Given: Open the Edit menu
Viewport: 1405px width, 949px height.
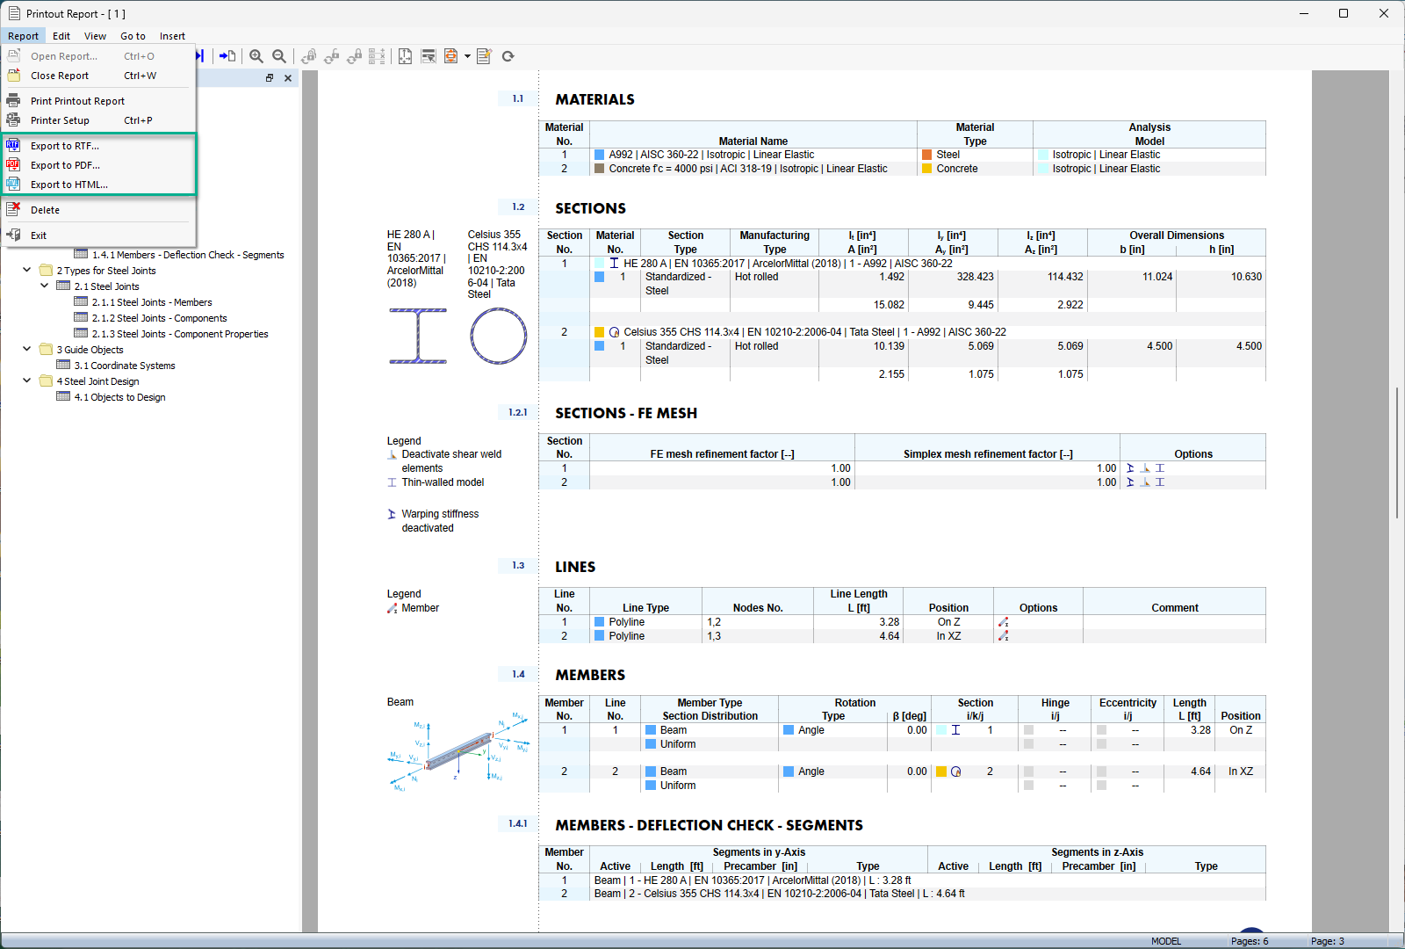Looking at the screenshot, I should [61, 36].
